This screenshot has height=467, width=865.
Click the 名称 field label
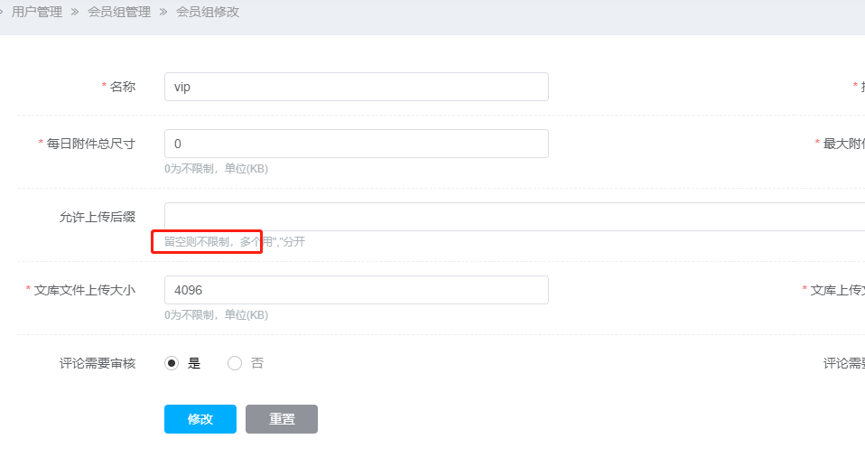(122, 87)
